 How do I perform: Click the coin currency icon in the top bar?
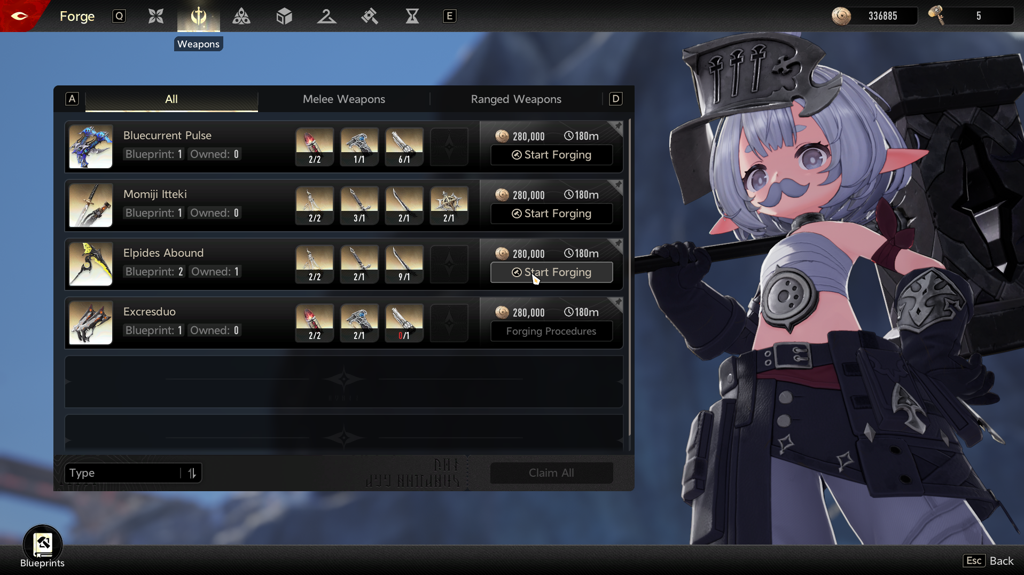point(841,16)
